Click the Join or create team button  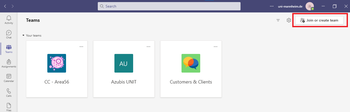[319, 20]
